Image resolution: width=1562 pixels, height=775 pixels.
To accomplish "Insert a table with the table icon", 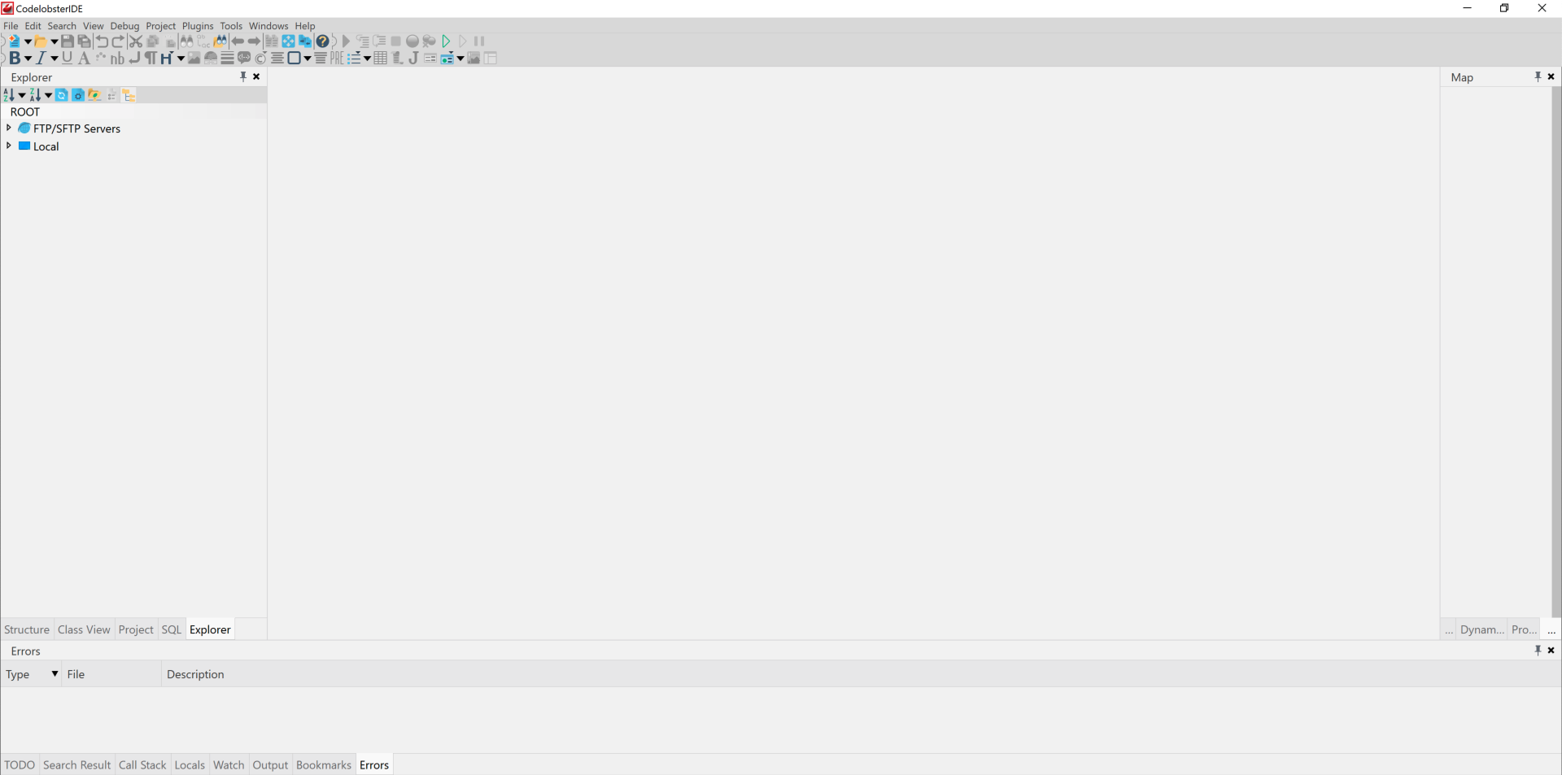I will point(380,59).
